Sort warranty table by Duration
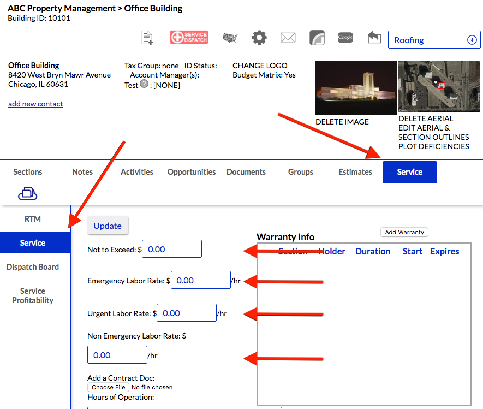 coord(373,252)
